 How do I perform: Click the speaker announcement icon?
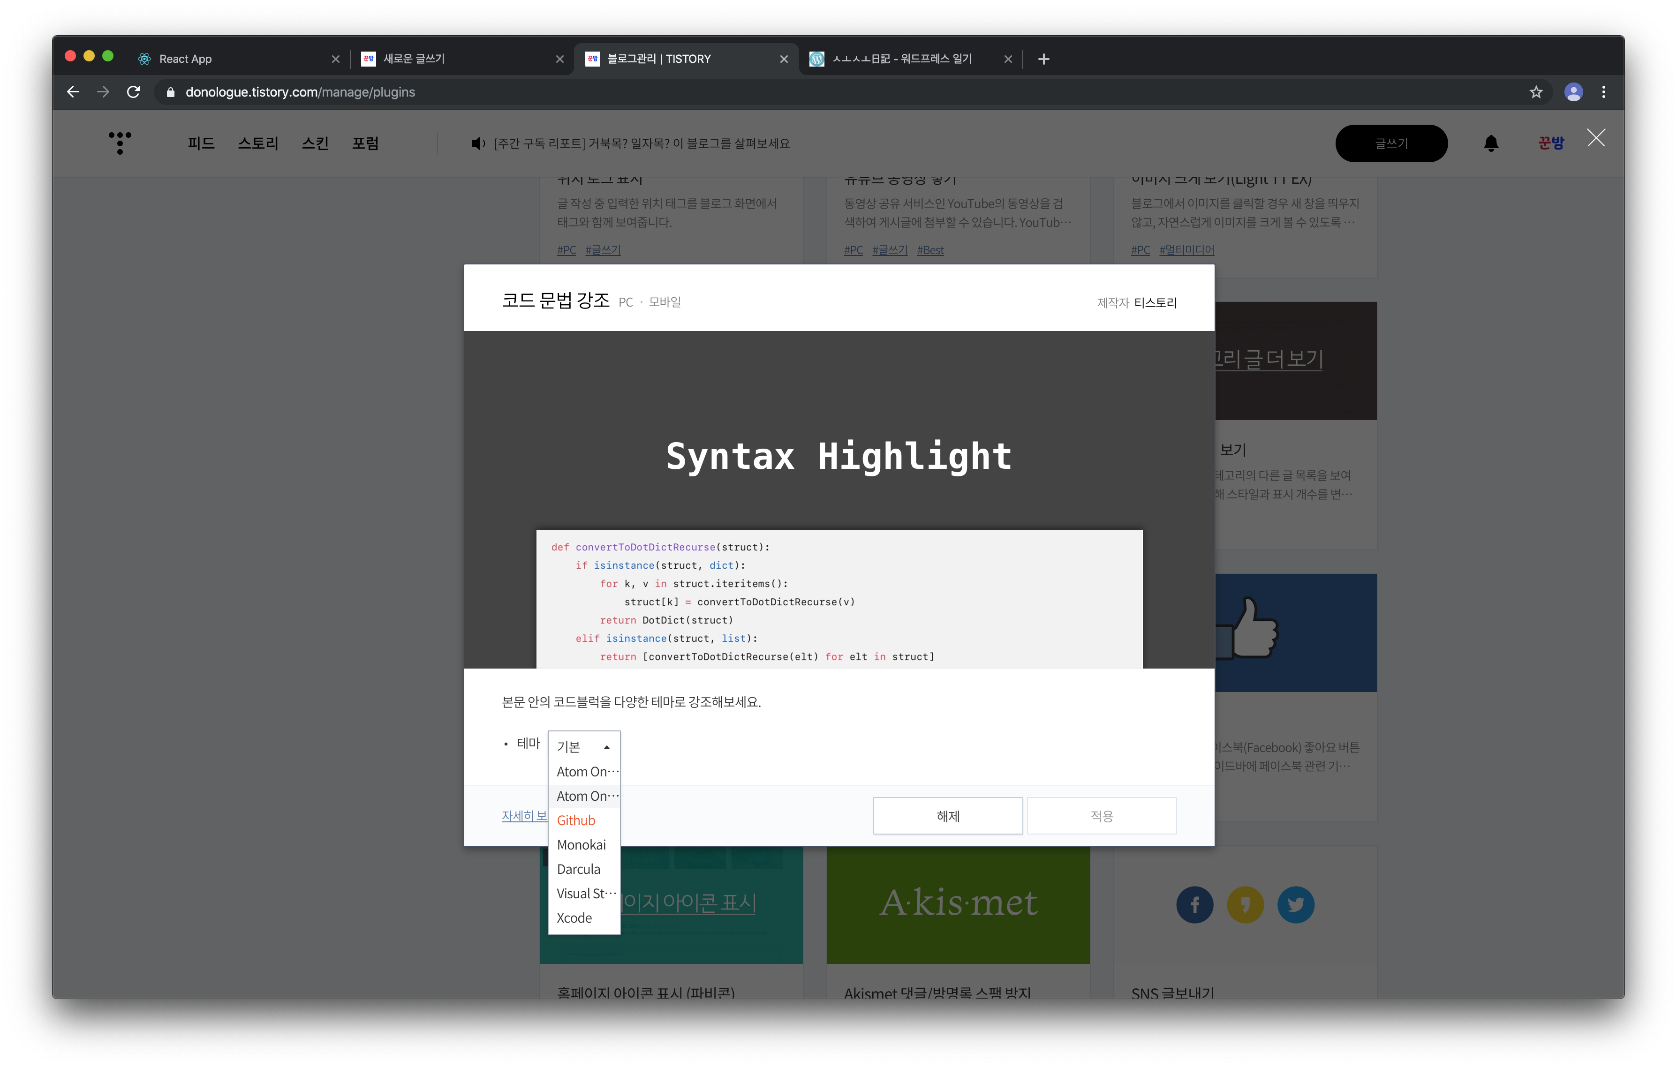coord(478,143)
